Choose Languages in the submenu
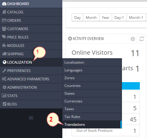The width and height of the screenshot is (147, 138). click(x=92, y=70)
